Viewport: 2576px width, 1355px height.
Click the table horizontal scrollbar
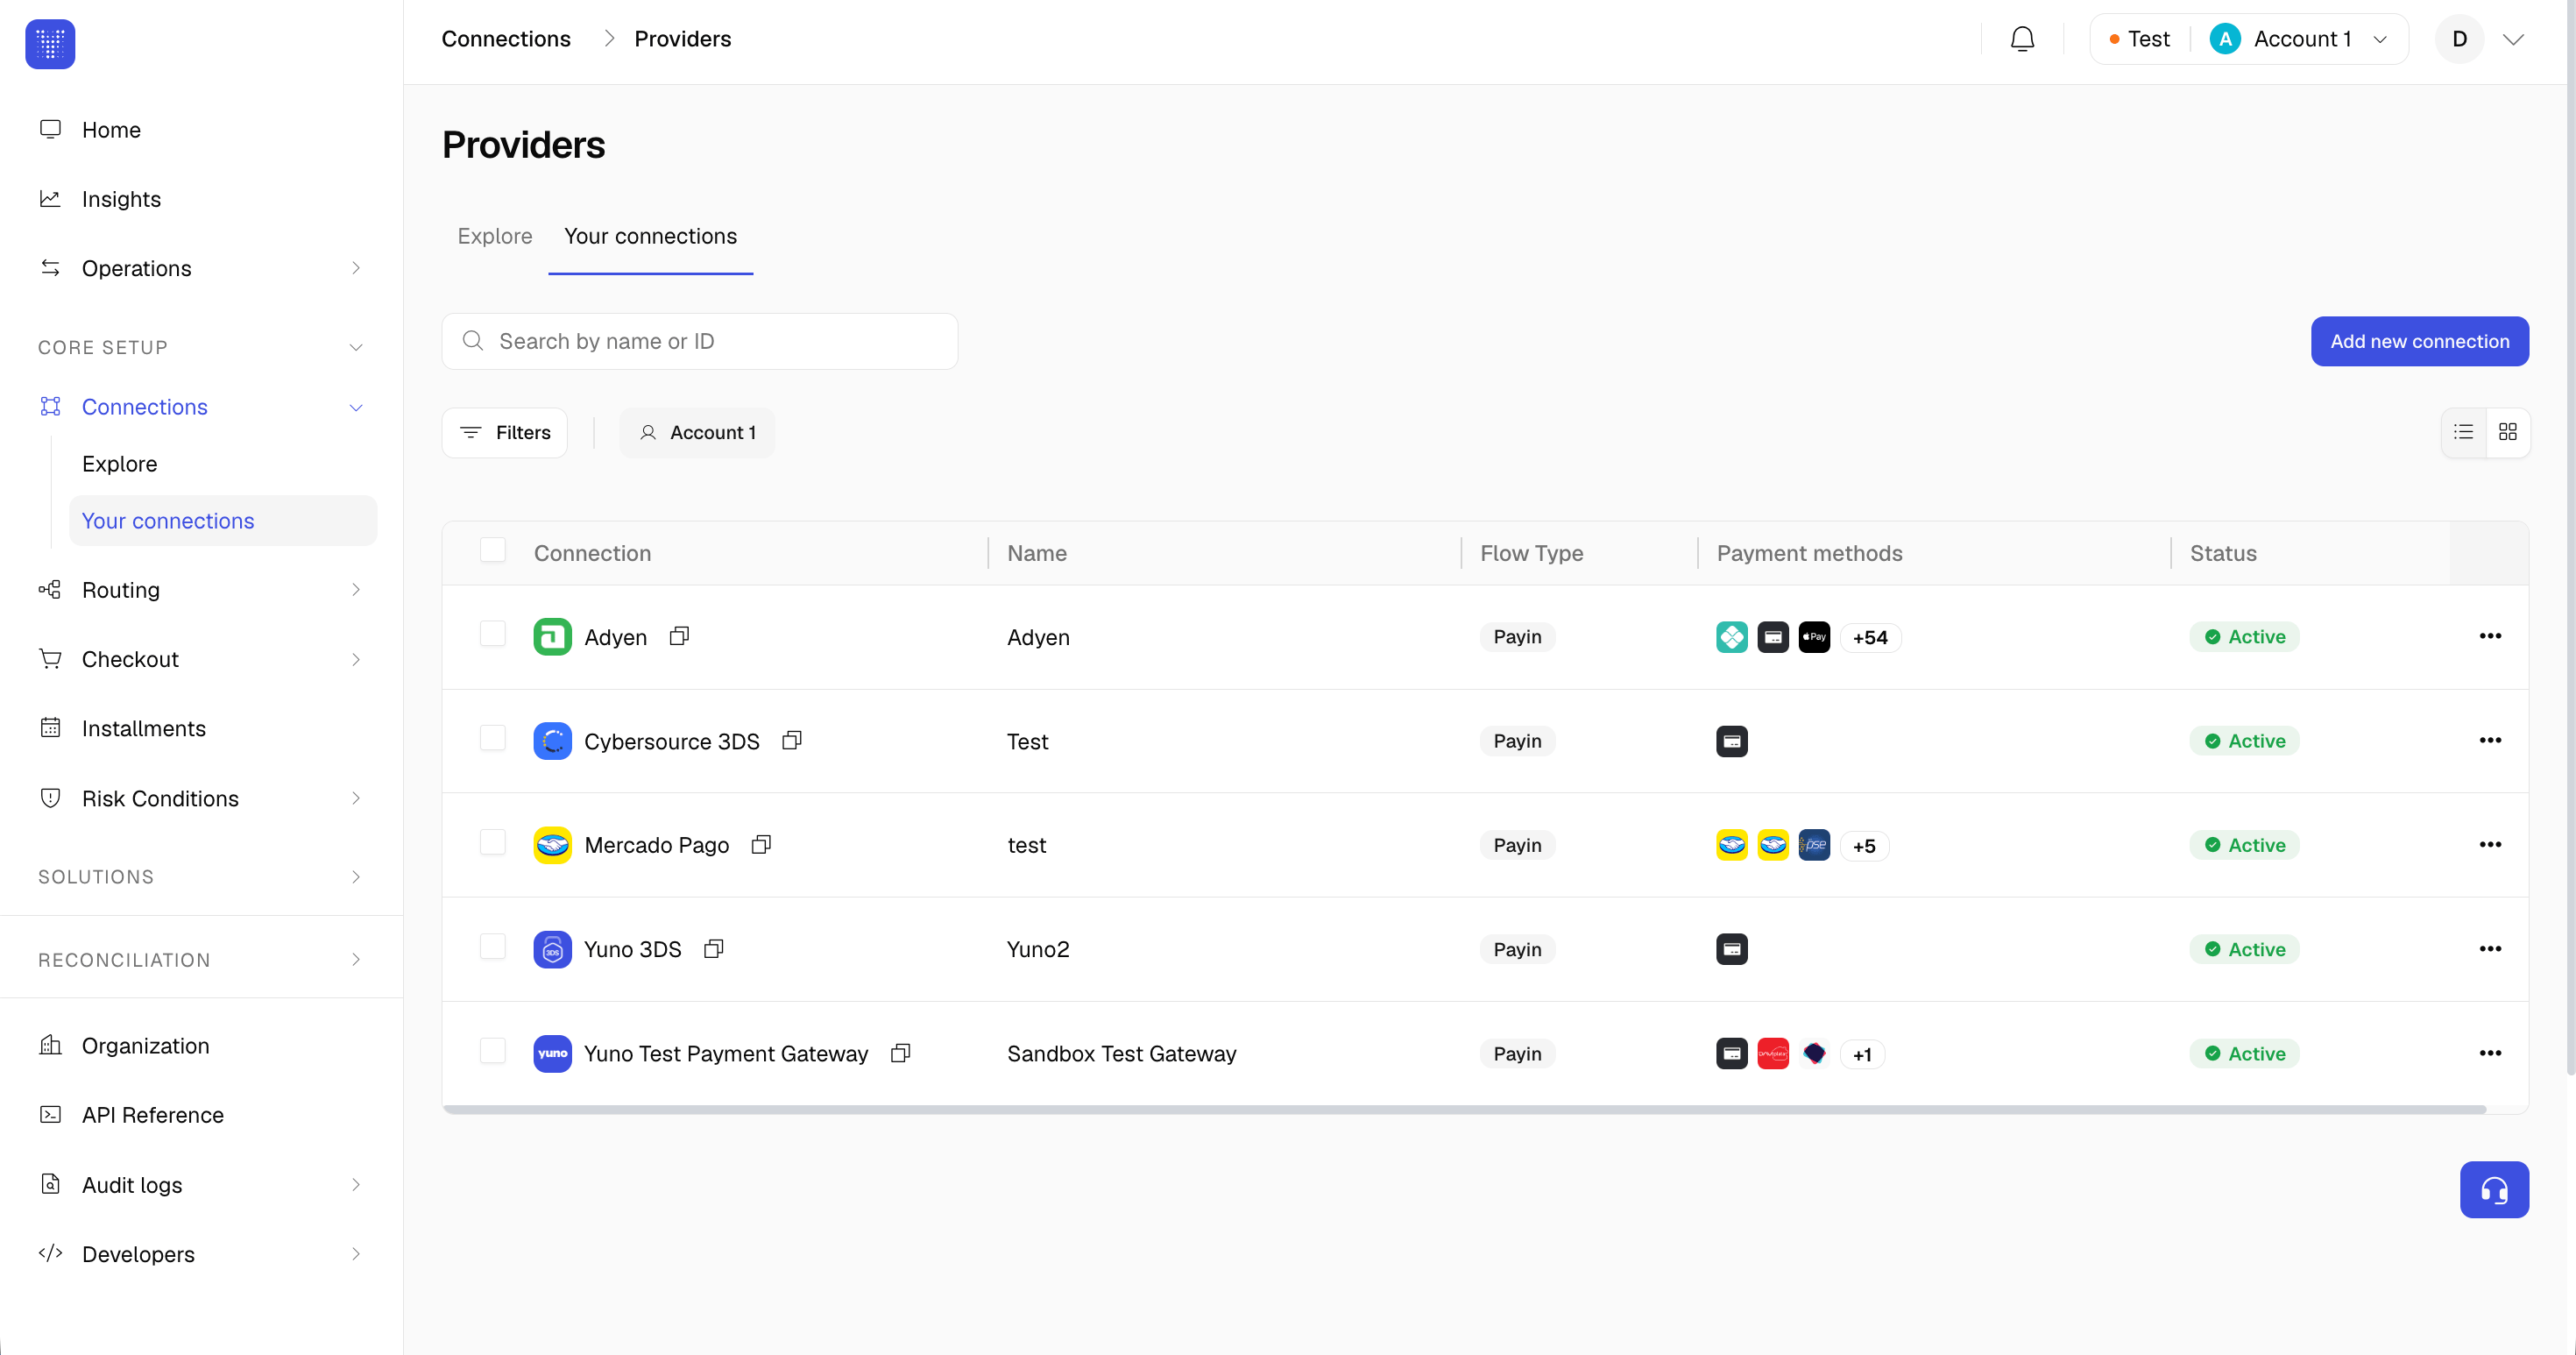(1465, 1109)
